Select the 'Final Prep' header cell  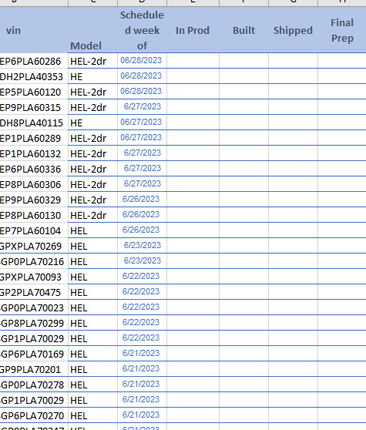pos(342,30)
